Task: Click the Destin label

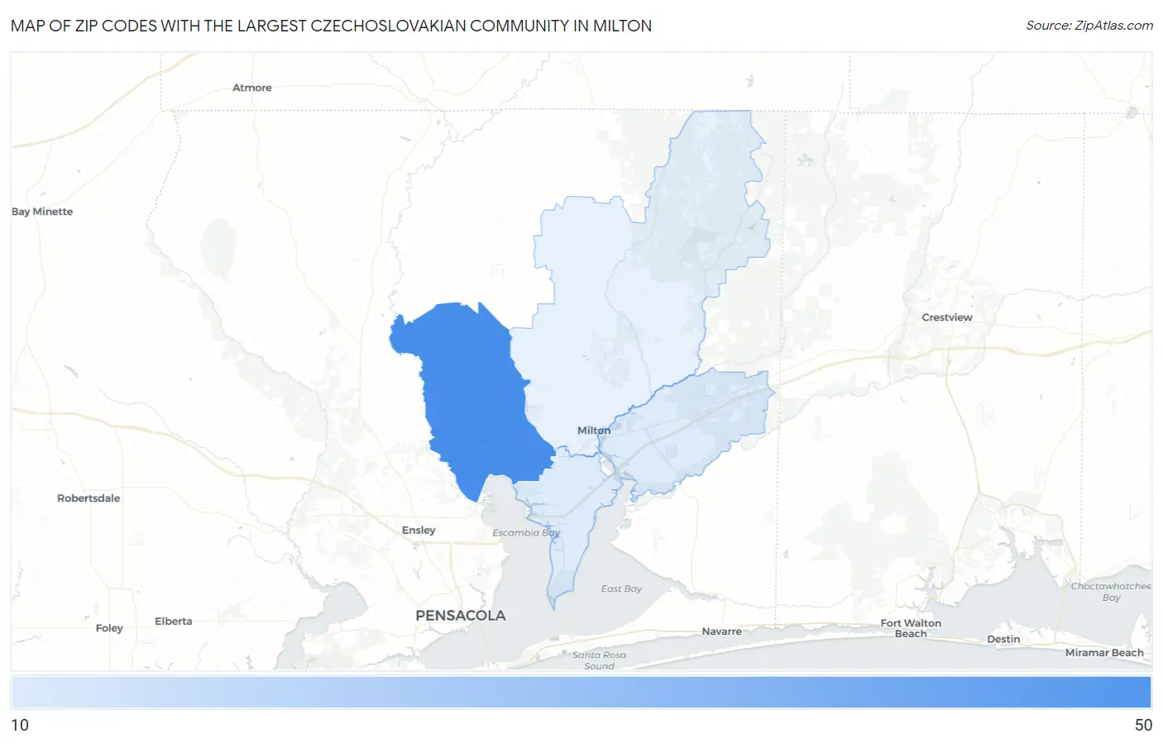Action: point(1003,640)
